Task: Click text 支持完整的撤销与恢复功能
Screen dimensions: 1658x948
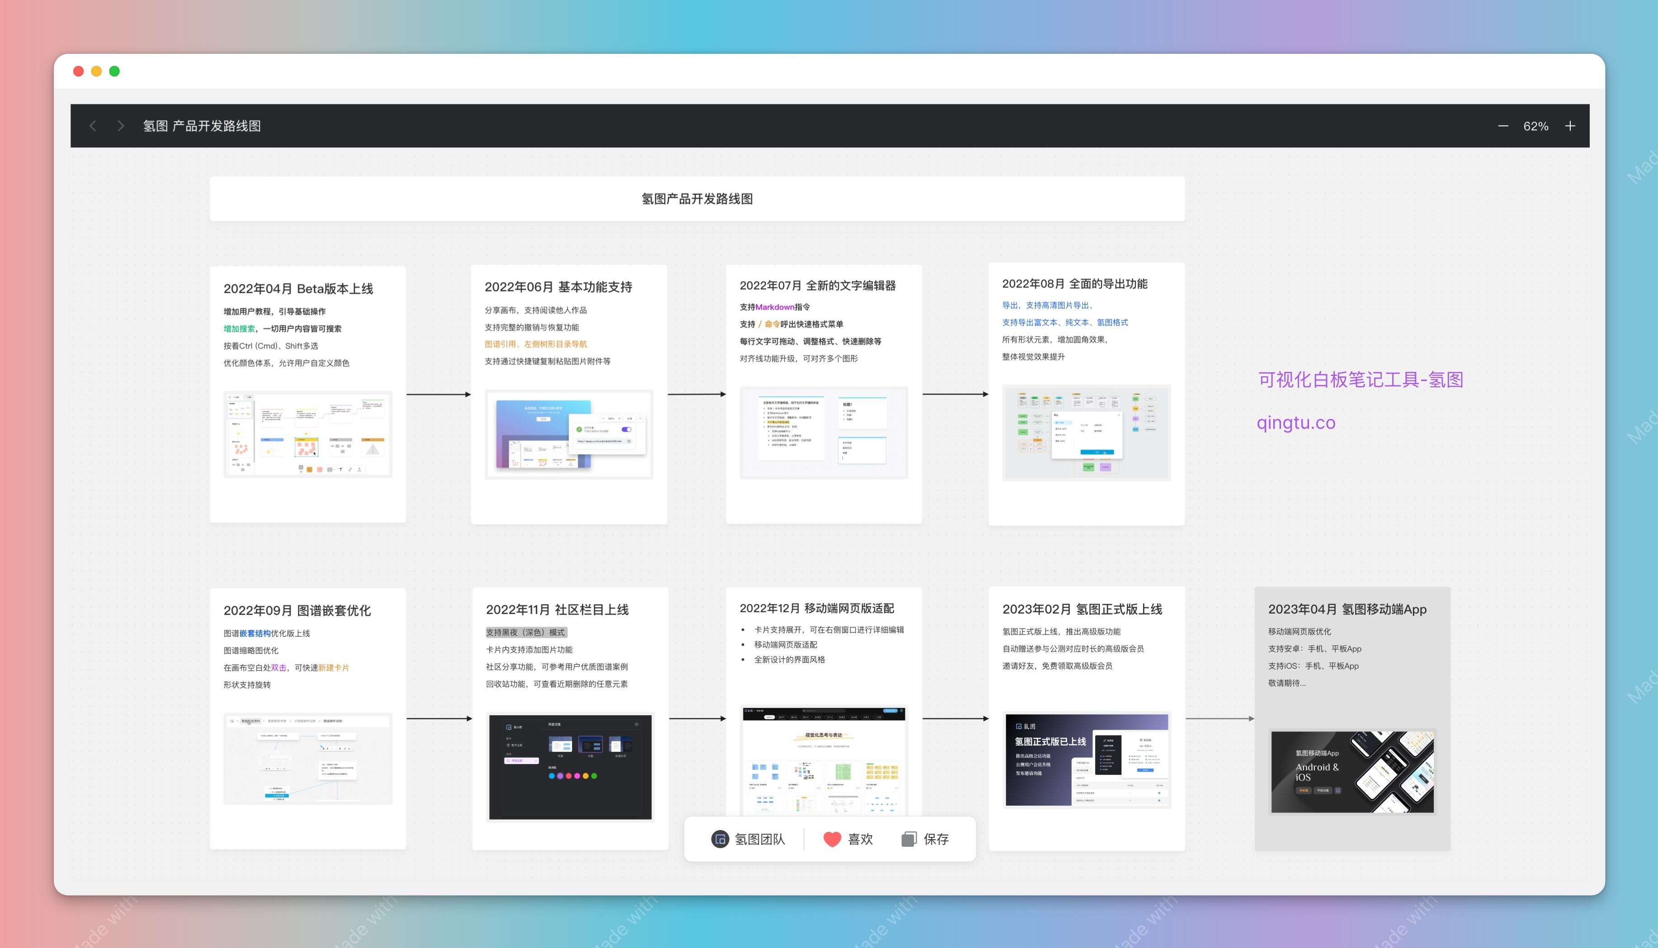Action: point(532,328)
